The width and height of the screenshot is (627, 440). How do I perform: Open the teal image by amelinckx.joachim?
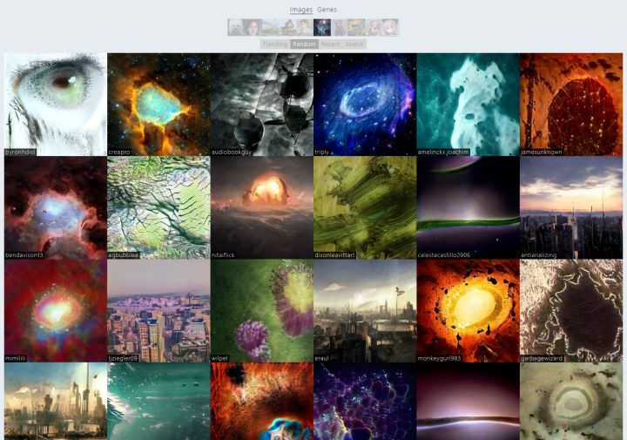[469, 105]
